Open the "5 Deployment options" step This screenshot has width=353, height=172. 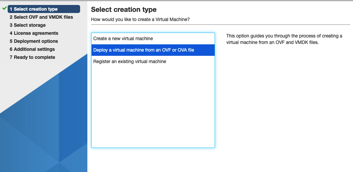tap(34, 41)
